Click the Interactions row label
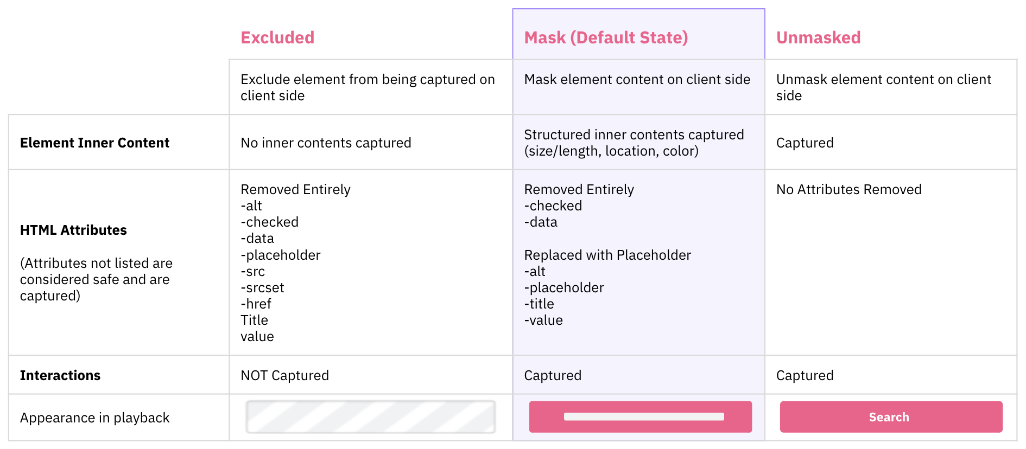Image resolution: width=1026 pixels, height=449 pixels. 60,375
